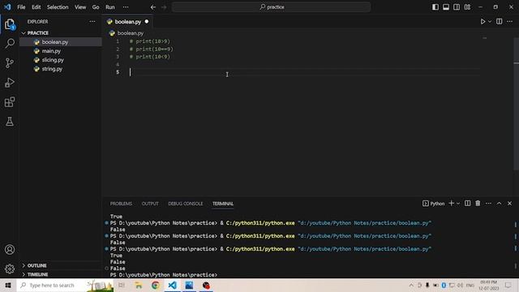The width and height of the screenshot is (519, 292).
Task: Open the Photos app on taskbar
Action: pyautogui.click(x=189, y=285)
